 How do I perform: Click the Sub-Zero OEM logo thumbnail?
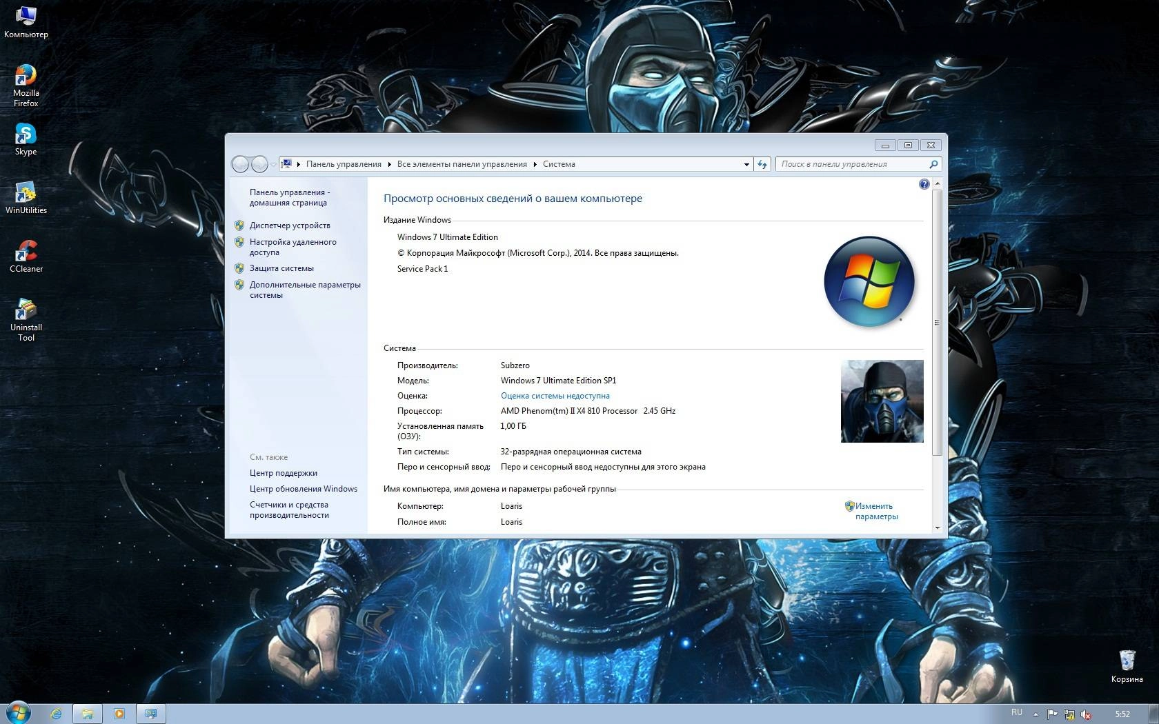[882, 401]
